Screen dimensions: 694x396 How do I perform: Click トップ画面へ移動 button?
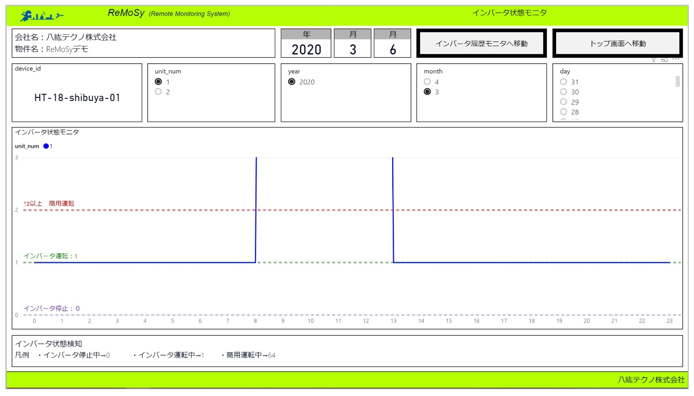coord(618,43)
